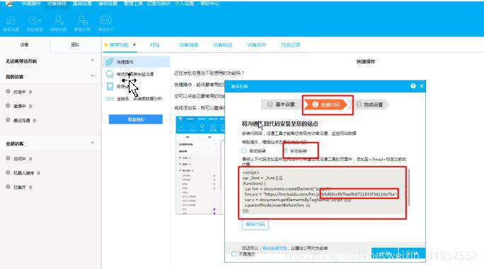This screenshot has height=269, width=484.
Task: Close the 新手引导 dialog
Action: 422,86
